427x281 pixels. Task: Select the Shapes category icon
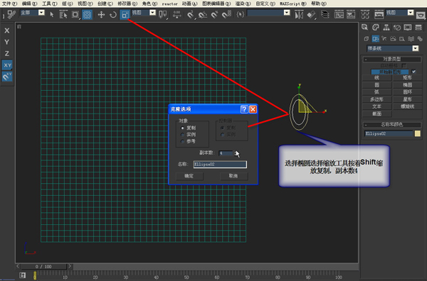[376, 39]
